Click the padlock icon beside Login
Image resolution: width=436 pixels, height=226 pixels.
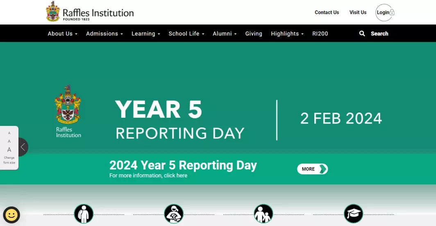click(x=392, y=12)
